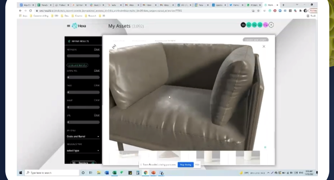The width and height of the screenshot is (334, 180).
Task: Open PowerPoint from the taskbar
Action: (153, 173)
